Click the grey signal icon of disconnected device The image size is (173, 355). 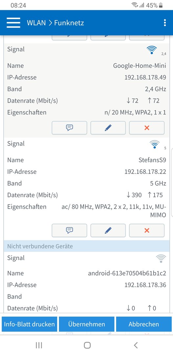click(x=161, y=258)
